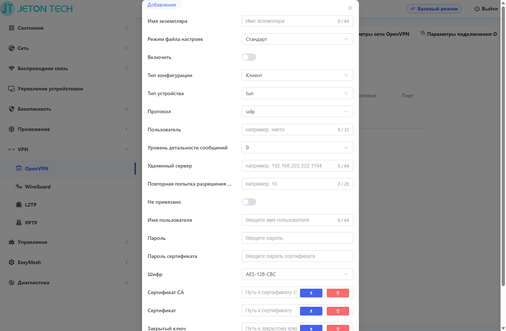Open the Тип устройства tun dropdown
The image size is (506, 331).
(297, 93)
